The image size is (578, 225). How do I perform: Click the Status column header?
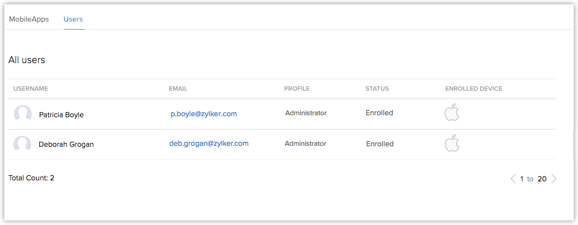[377, 89]
